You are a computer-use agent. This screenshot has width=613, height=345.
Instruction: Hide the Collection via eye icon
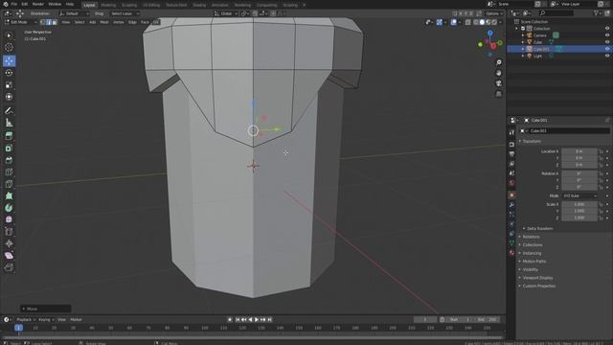[607, 29]
